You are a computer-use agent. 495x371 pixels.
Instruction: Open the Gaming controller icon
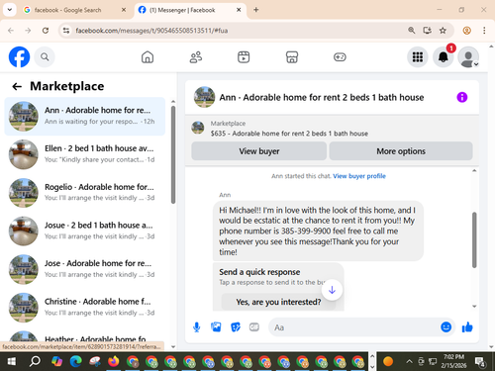pyautogui.click(x=340, y=57)
